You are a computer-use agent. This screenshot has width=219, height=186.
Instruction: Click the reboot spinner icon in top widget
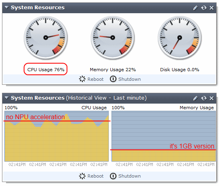(x=82, y=79)
